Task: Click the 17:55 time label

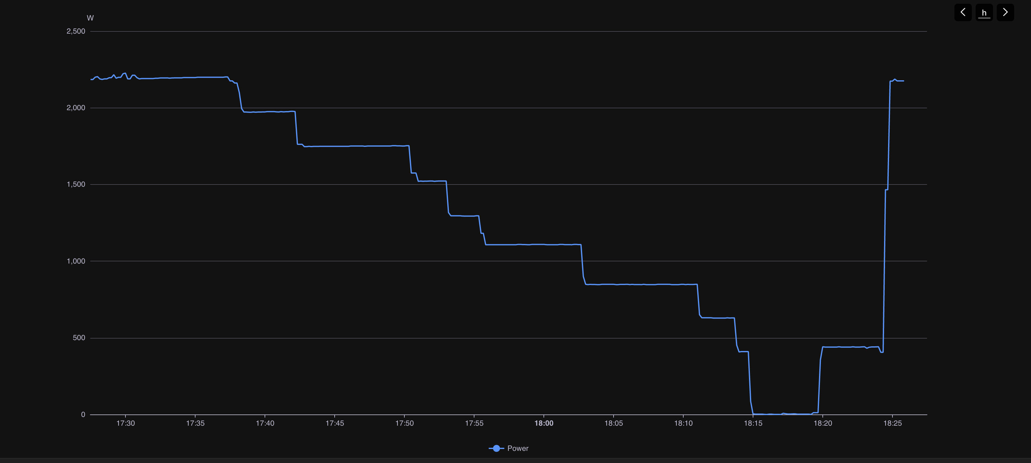Action: click(474, 423)
